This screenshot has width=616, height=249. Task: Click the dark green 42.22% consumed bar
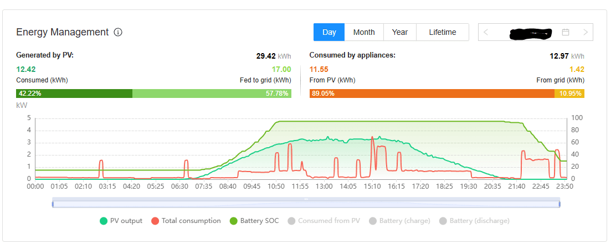[x=74, y=94]
